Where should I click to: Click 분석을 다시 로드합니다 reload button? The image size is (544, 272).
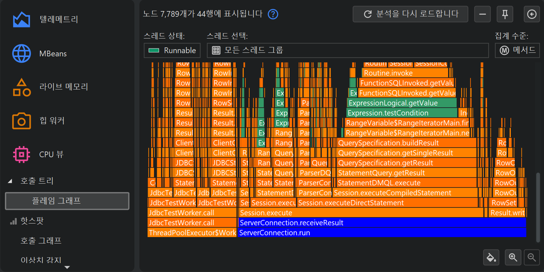[410, 14]
